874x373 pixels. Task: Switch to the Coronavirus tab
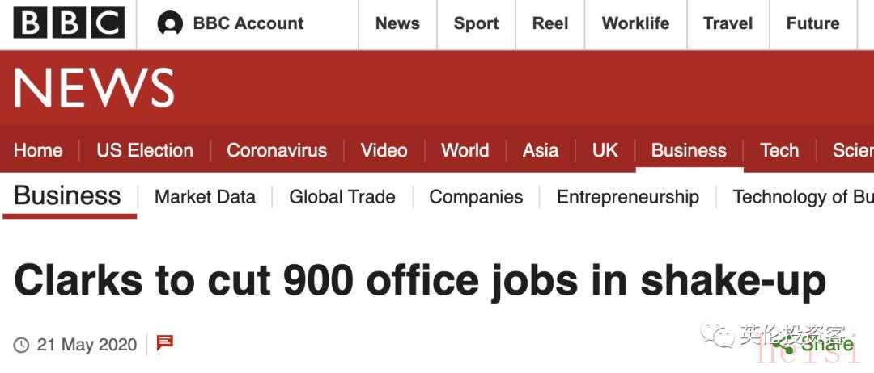point(277,150)
